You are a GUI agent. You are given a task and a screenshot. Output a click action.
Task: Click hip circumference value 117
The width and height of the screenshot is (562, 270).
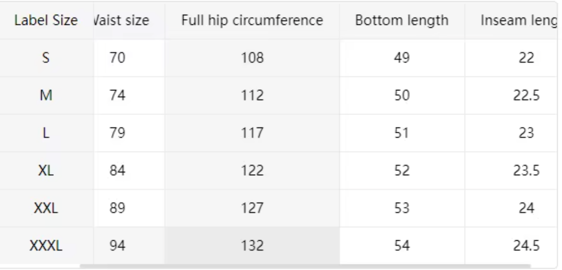(x=252, y=133)
